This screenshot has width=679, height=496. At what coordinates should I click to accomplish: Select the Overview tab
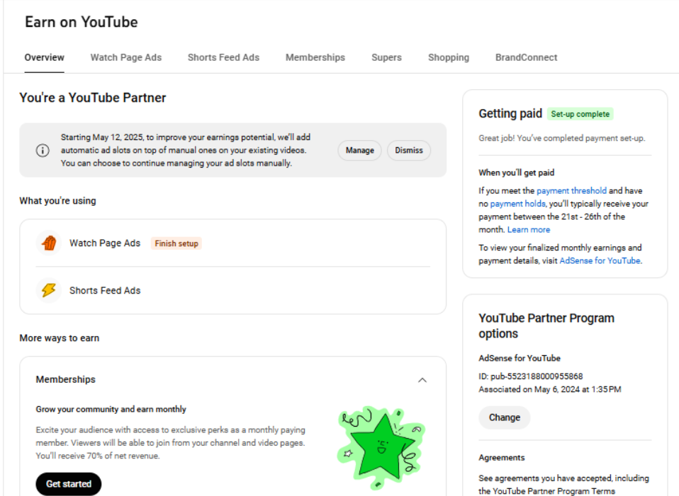[x=44, y=57]
